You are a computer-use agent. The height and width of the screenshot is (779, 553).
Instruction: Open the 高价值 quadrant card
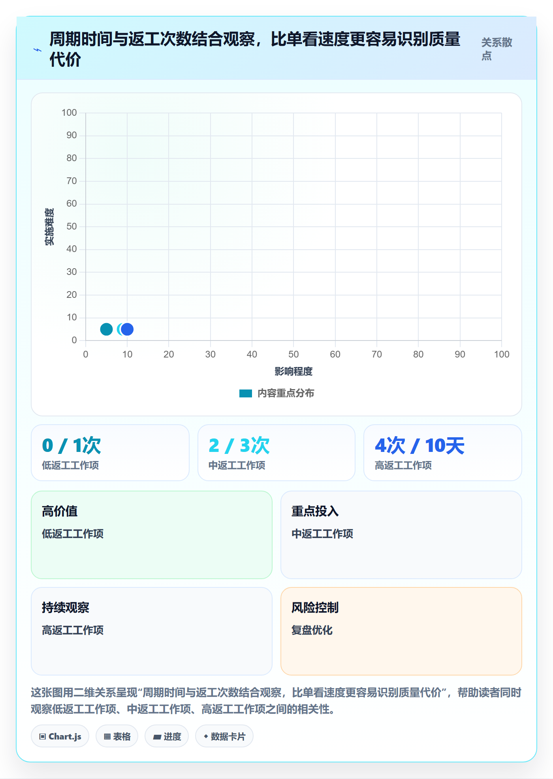click(152, 535)
